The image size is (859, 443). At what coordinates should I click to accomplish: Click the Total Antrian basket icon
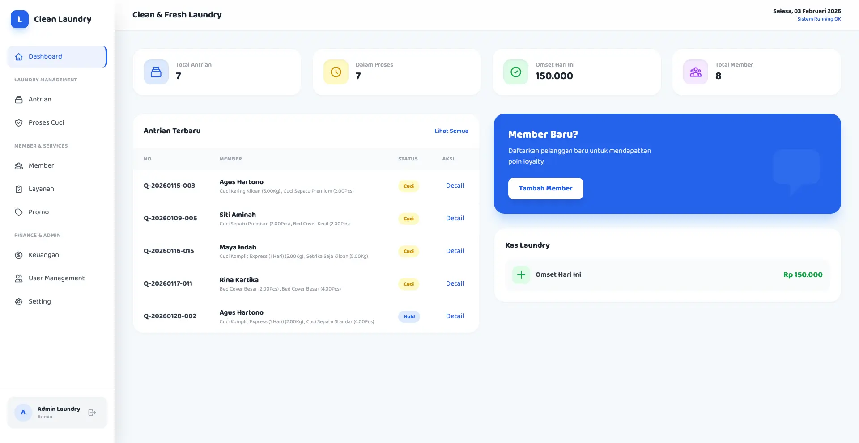click(156, 72)
